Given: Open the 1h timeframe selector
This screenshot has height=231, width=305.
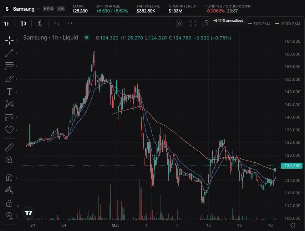Looking at the screenshot, I should pyautogui.click(x=7, y=24).
